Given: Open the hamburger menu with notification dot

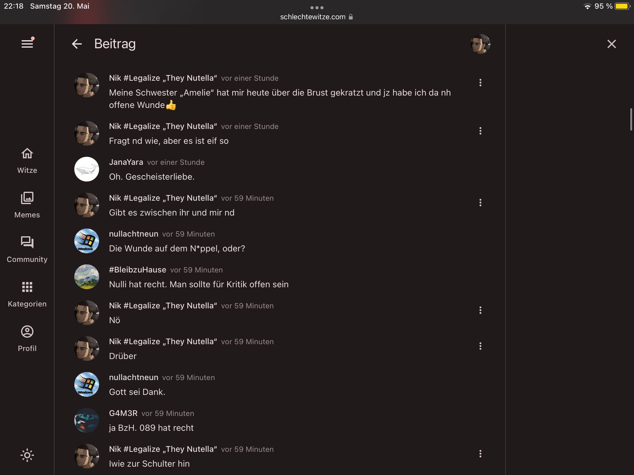Looking at the screenshot, I should (x=27, y=44).
